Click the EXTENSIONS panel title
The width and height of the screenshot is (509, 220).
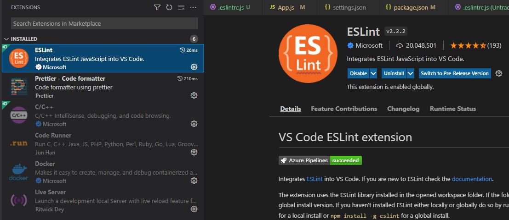[x=26, y=7]
